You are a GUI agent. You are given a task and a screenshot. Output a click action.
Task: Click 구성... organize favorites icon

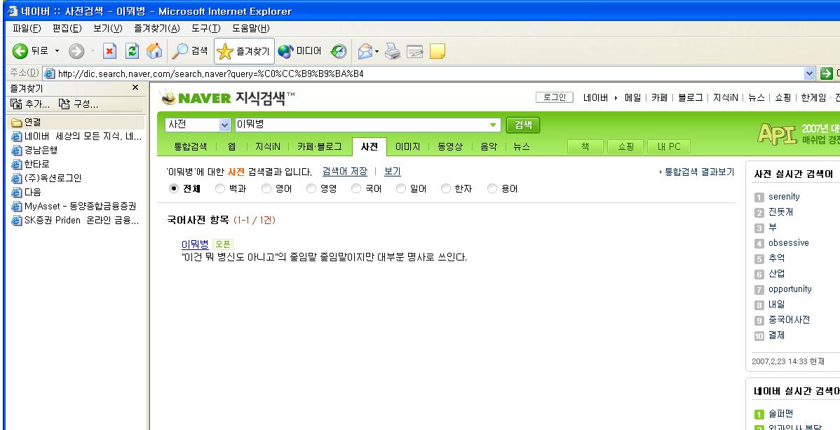point(79,104)
